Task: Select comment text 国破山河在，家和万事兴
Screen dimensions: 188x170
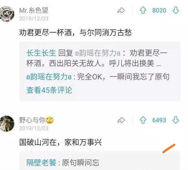Action: [60, 142]
